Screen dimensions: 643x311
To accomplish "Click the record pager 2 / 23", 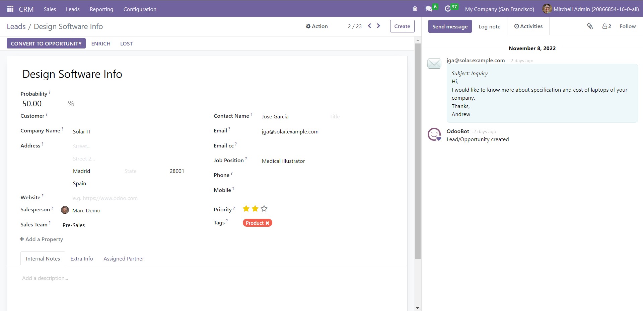I will click(355, 26).
